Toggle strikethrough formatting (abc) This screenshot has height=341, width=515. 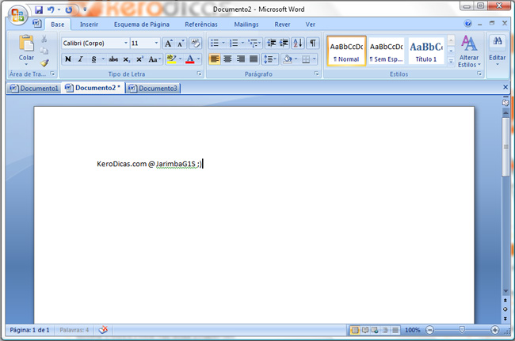[113, 59]
